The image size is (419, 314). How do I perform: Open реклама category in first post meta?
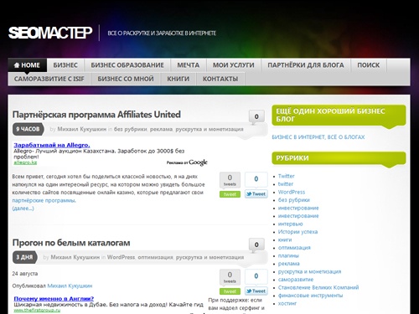click(x=161, y=129)
